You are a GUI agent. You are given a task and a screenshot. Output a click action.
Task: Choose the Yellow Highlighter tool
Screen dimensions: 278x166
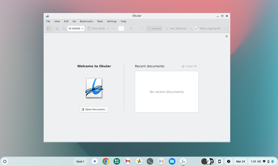pos(208,28)
